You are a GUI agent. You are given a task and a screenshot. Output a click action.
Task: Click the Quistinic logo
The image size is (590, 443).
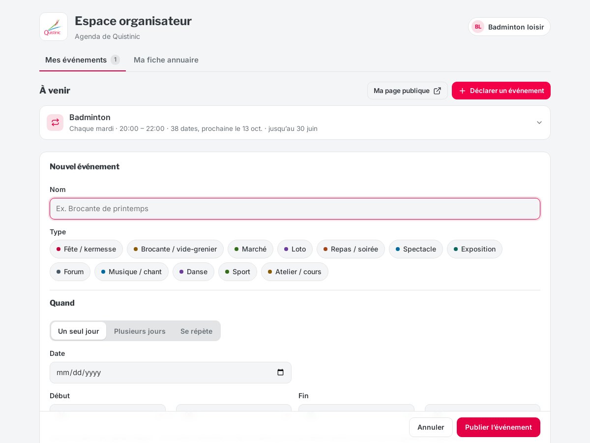click(x=54, y=27)
